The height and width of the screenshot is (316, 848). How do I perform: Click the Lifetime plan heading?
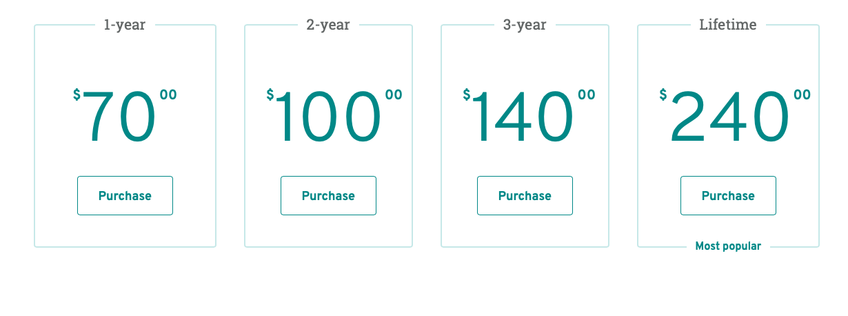coord(728,25)
